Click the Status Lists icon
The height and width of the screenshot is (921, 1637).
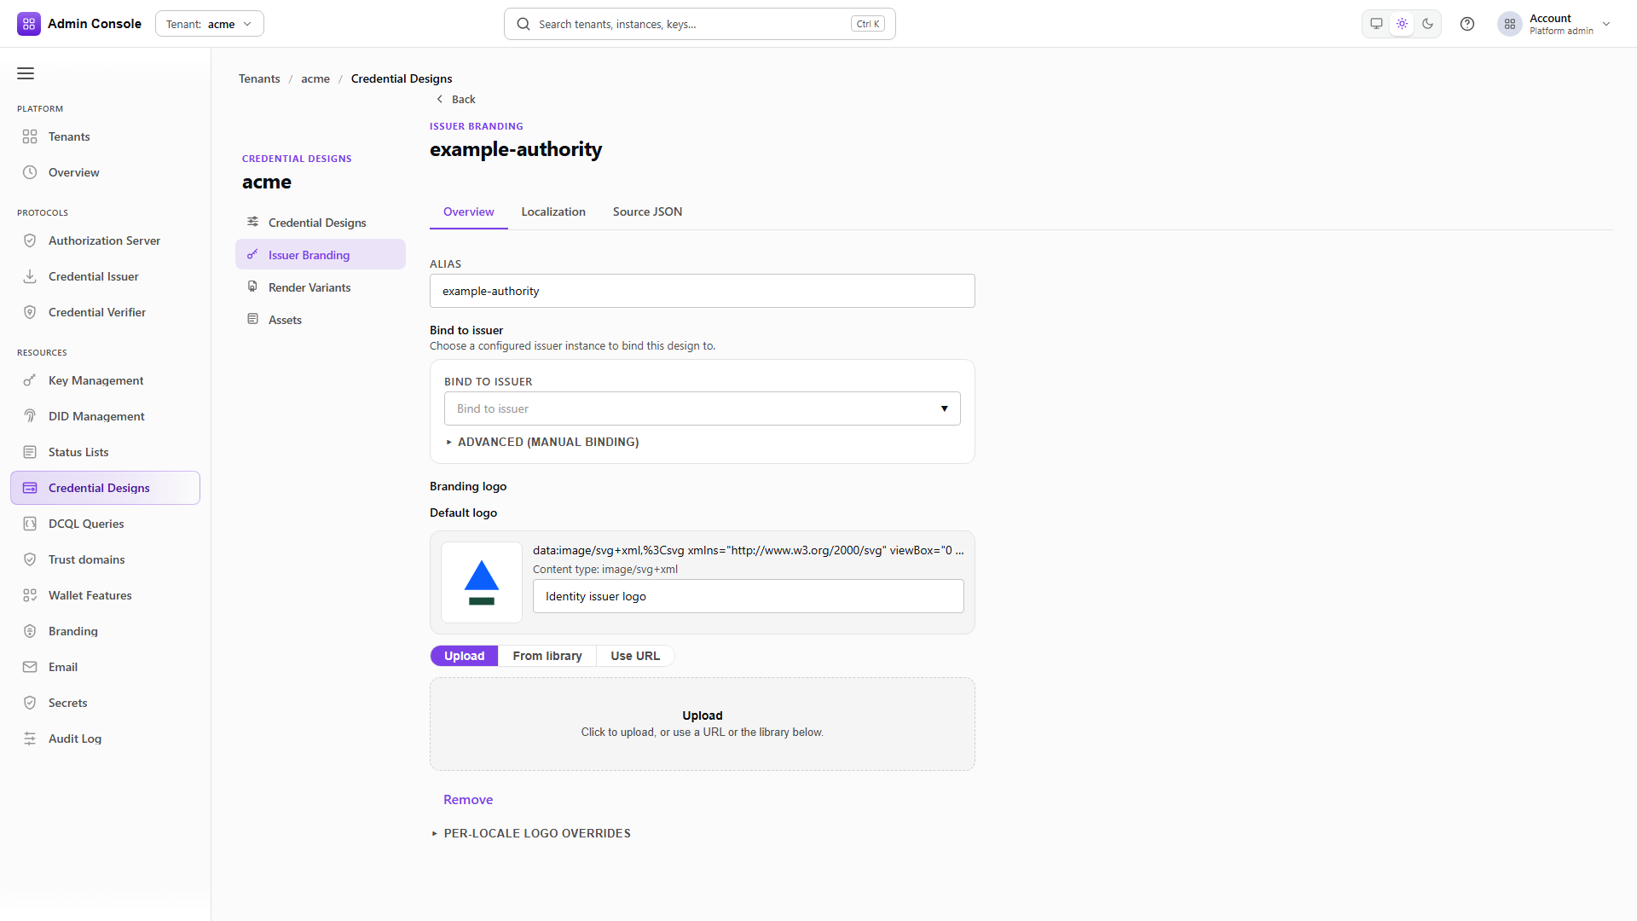[30, 452]
